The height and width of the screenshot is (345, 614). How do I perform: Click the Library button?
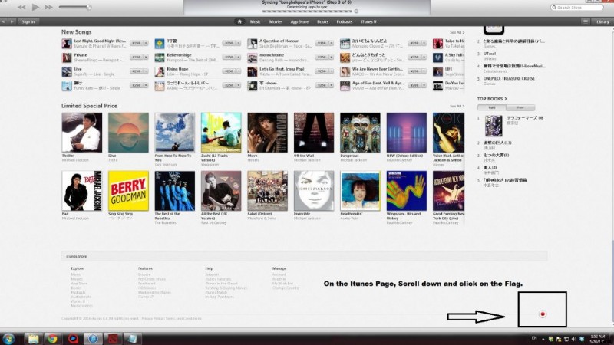coord(602,21)
